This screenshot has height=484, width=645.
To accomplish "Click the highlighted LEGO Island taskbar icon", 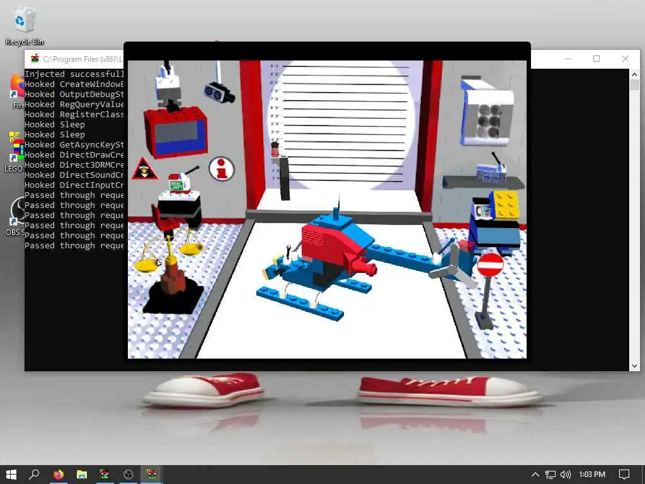I will pos(151,475).
